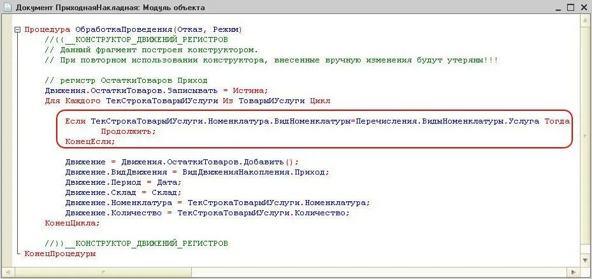Screen dimensions: 592x279
Task: Click the line "Движение = Движения.ОстаткиТоваров.Добавить();"
Action: [182, 162]
